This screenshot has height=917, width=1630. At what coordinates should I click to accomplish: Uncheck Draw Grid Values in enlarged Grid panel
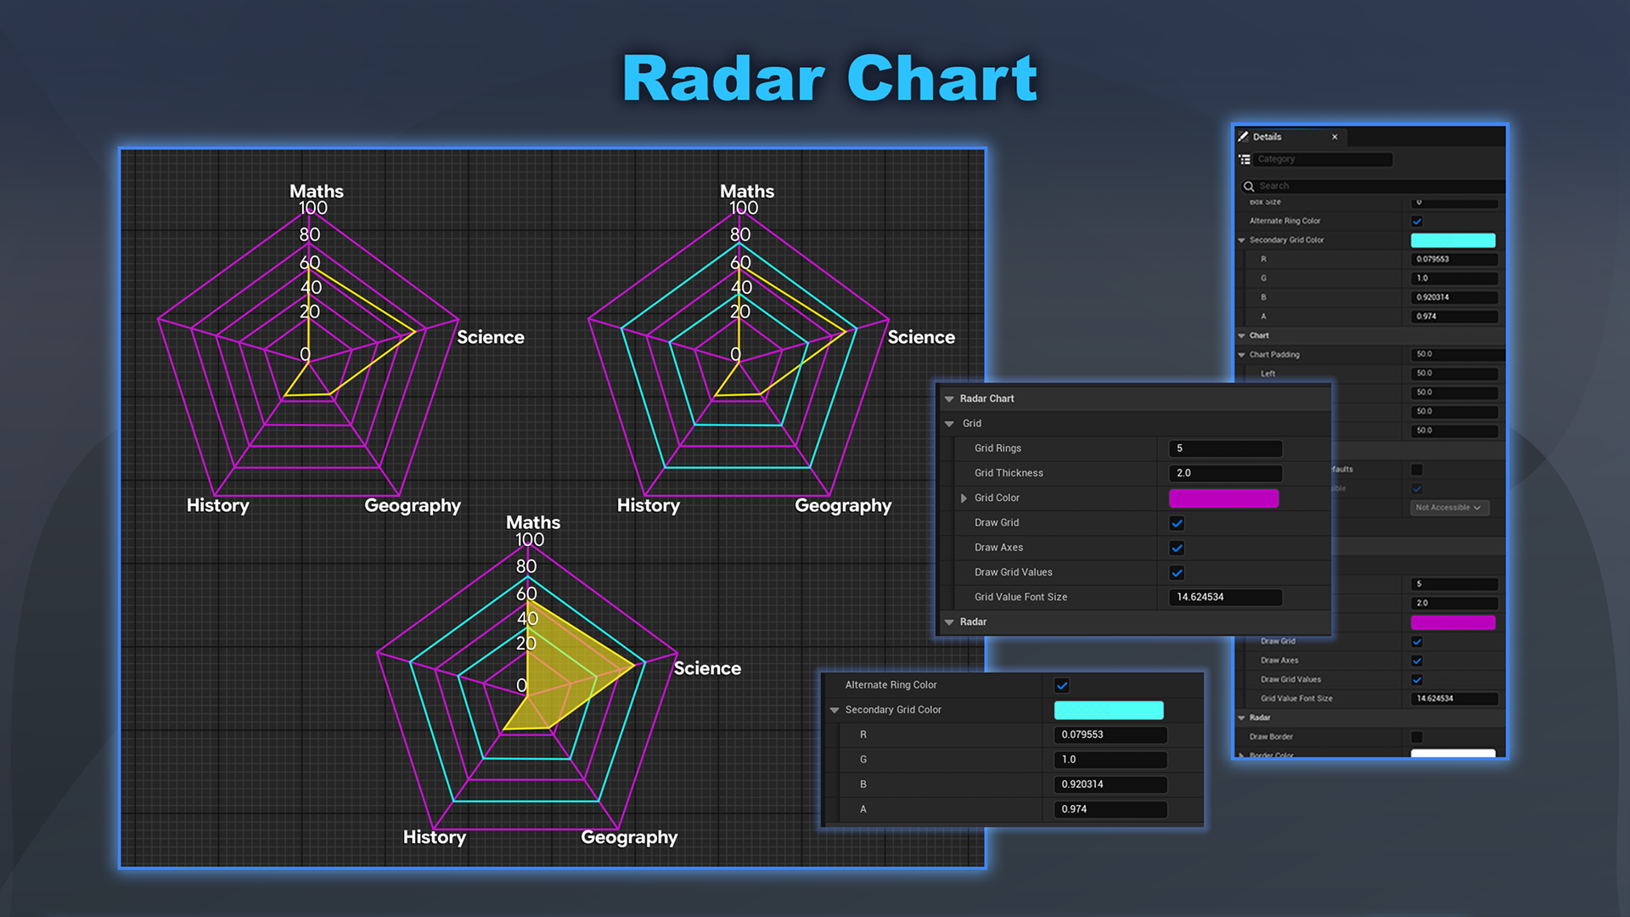point(1177,572)
